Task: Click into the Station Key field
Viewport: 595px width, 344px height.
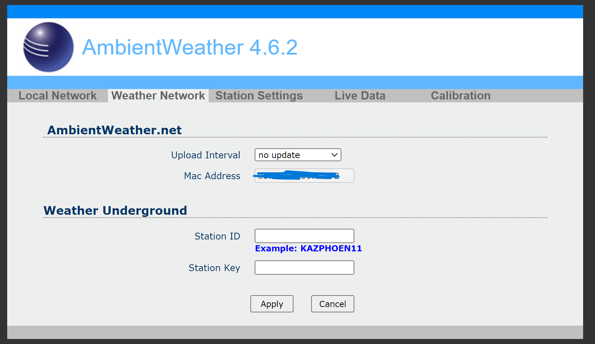Action: tap(304, 268)
